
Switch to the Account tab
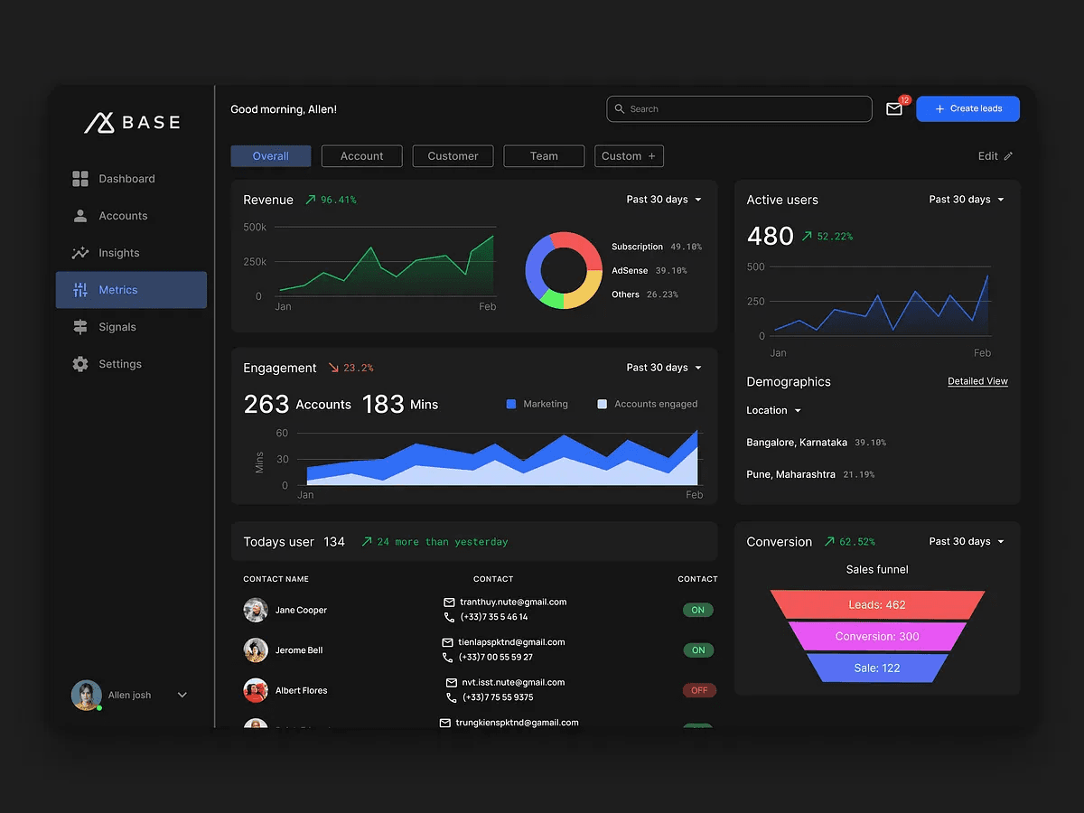362,156
